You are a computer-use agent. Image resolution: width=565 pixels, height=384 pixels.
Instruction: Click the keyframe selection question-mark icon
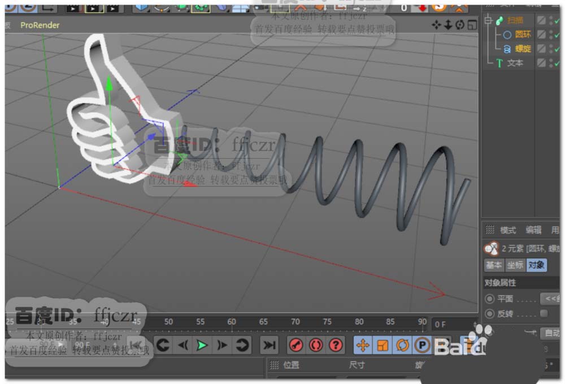coord(336,345)
